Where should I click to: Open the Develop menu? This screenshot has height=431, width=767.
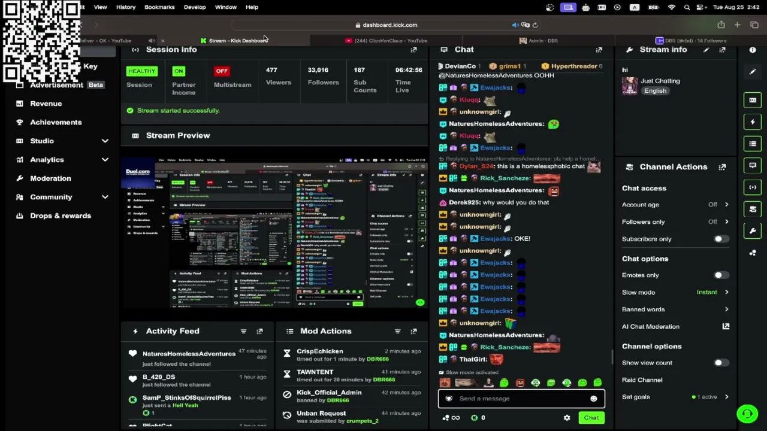[195, 7]
